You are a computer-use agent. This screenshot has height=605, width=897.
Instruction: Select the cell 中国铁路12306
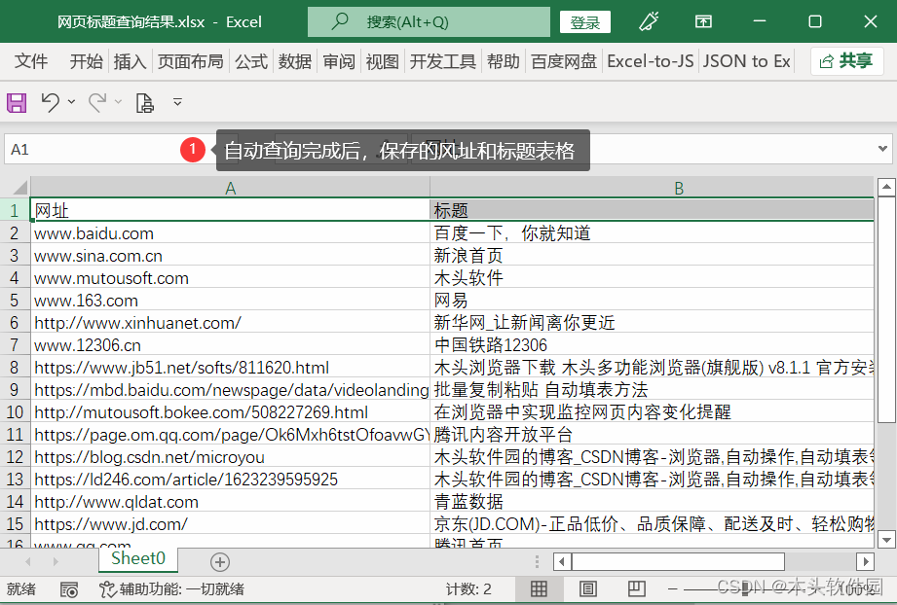click(x=652, y=345)
